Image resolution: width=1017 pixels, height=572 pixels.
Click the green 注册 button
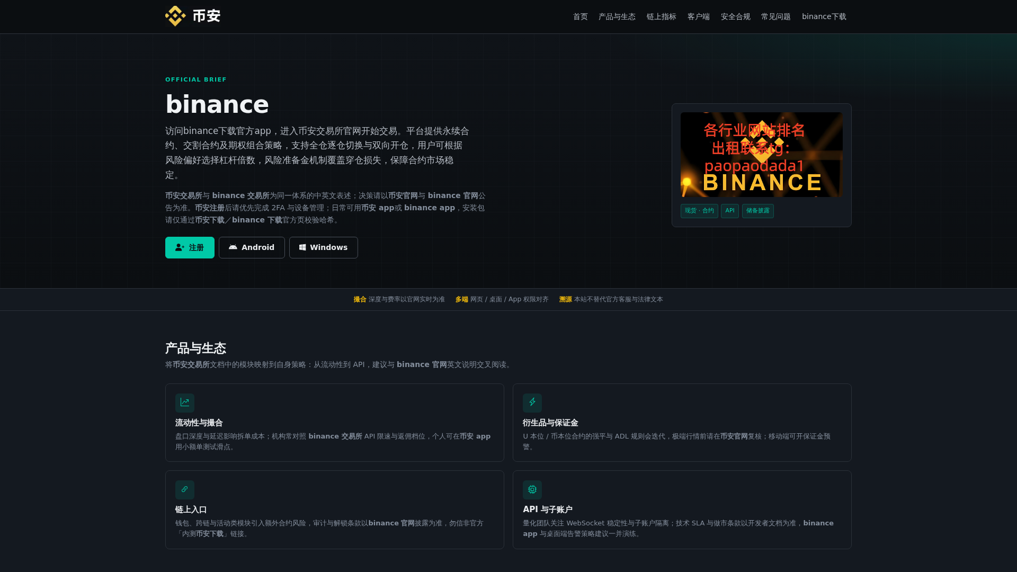click(x=190, y=247)
